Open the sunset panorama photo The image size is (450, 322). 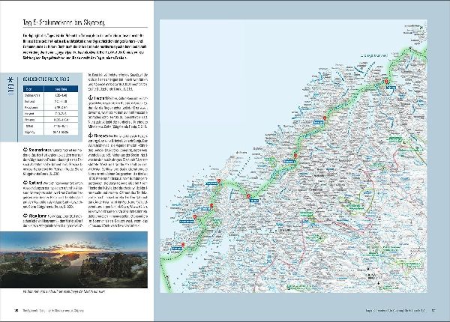[73, 260]
